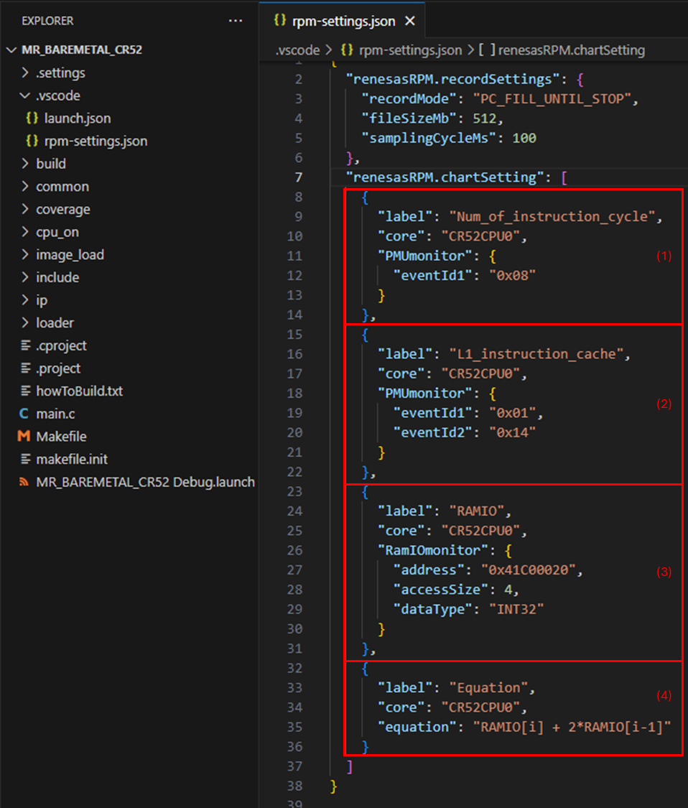The image size is (688, 808).
Task: Click the Makefile M icon
Action: tap(24, 437)
